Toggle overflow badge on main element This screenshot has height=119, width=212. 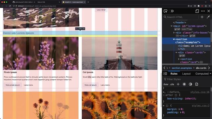pos(187,29)
